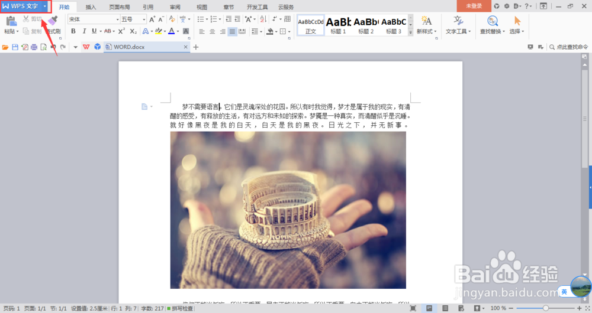
Task: Open the 页面布局 tab
Action: pyautogui.click(x=120, y=6)
